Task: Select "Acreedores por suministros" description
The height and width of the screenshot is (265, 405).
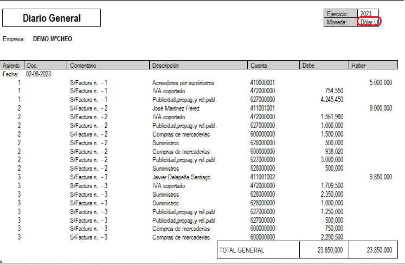Action: pyautogui.click(x=183, y=83)
